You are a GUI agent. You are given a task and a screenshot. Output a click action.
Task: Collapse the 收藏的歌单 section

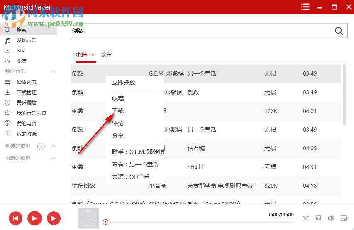click(x=54, y=158)
